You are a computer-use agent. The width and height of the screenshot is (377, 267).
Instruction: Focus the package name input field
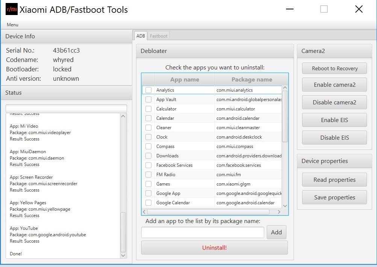coord(203,232)
